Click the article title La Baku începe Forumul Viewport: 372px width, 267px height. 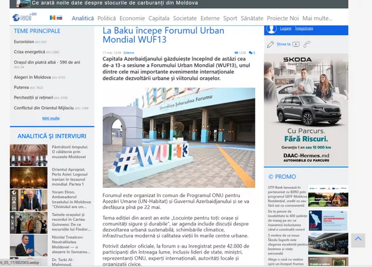coord(163,35)
